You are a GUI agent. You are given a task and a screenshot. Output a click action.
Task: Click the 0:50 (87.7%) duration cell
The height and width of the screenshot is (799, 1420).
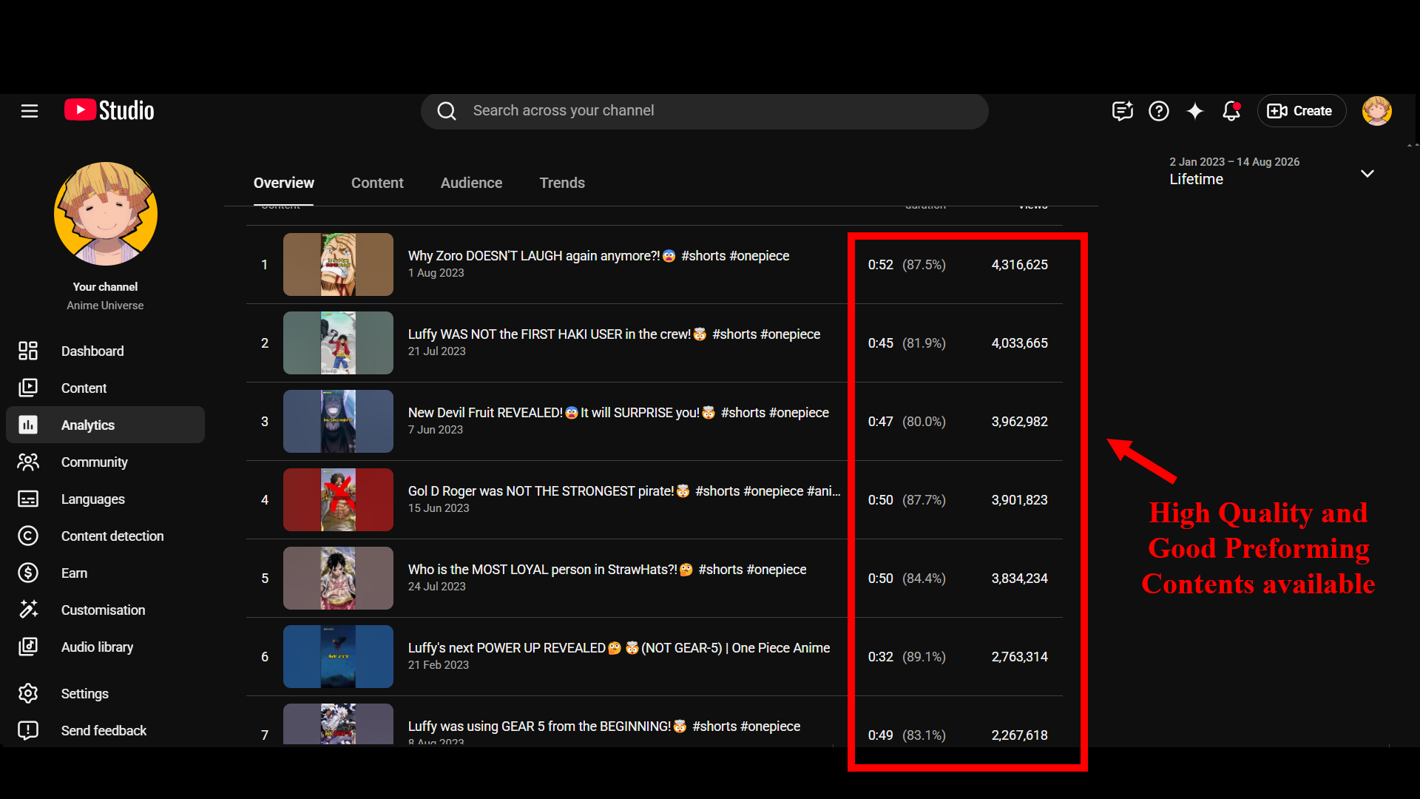point(907,500)
